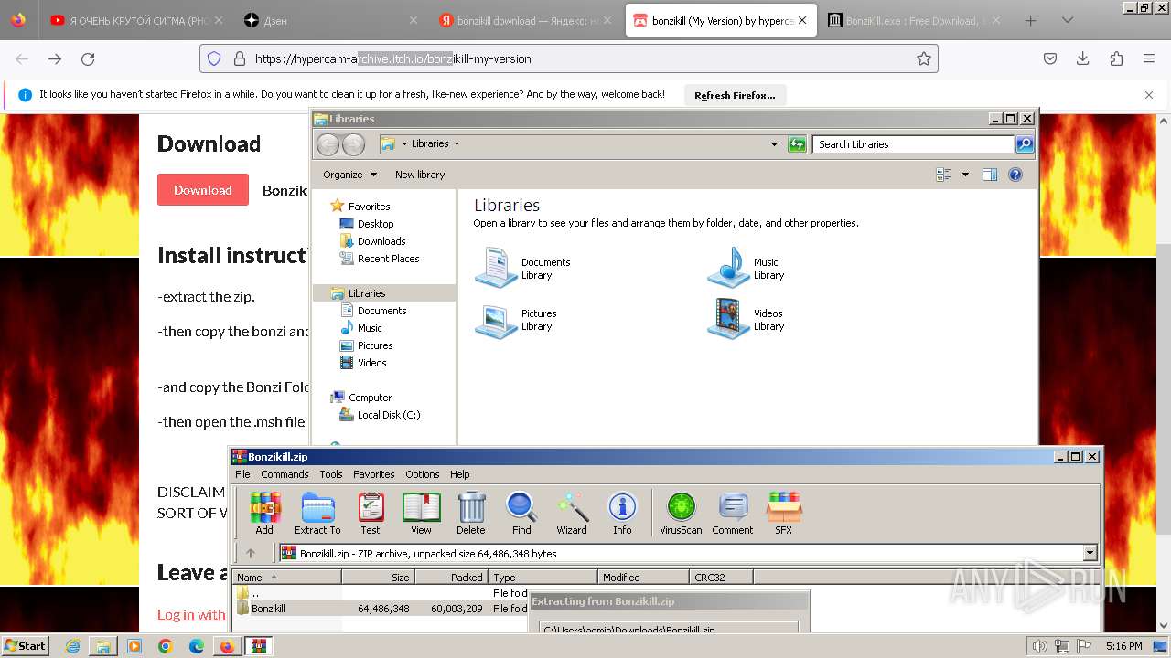The height and width of the screenshot is (658, 1171).
Task: Click Chrome icon in taskbar
Action: point(166,646)
